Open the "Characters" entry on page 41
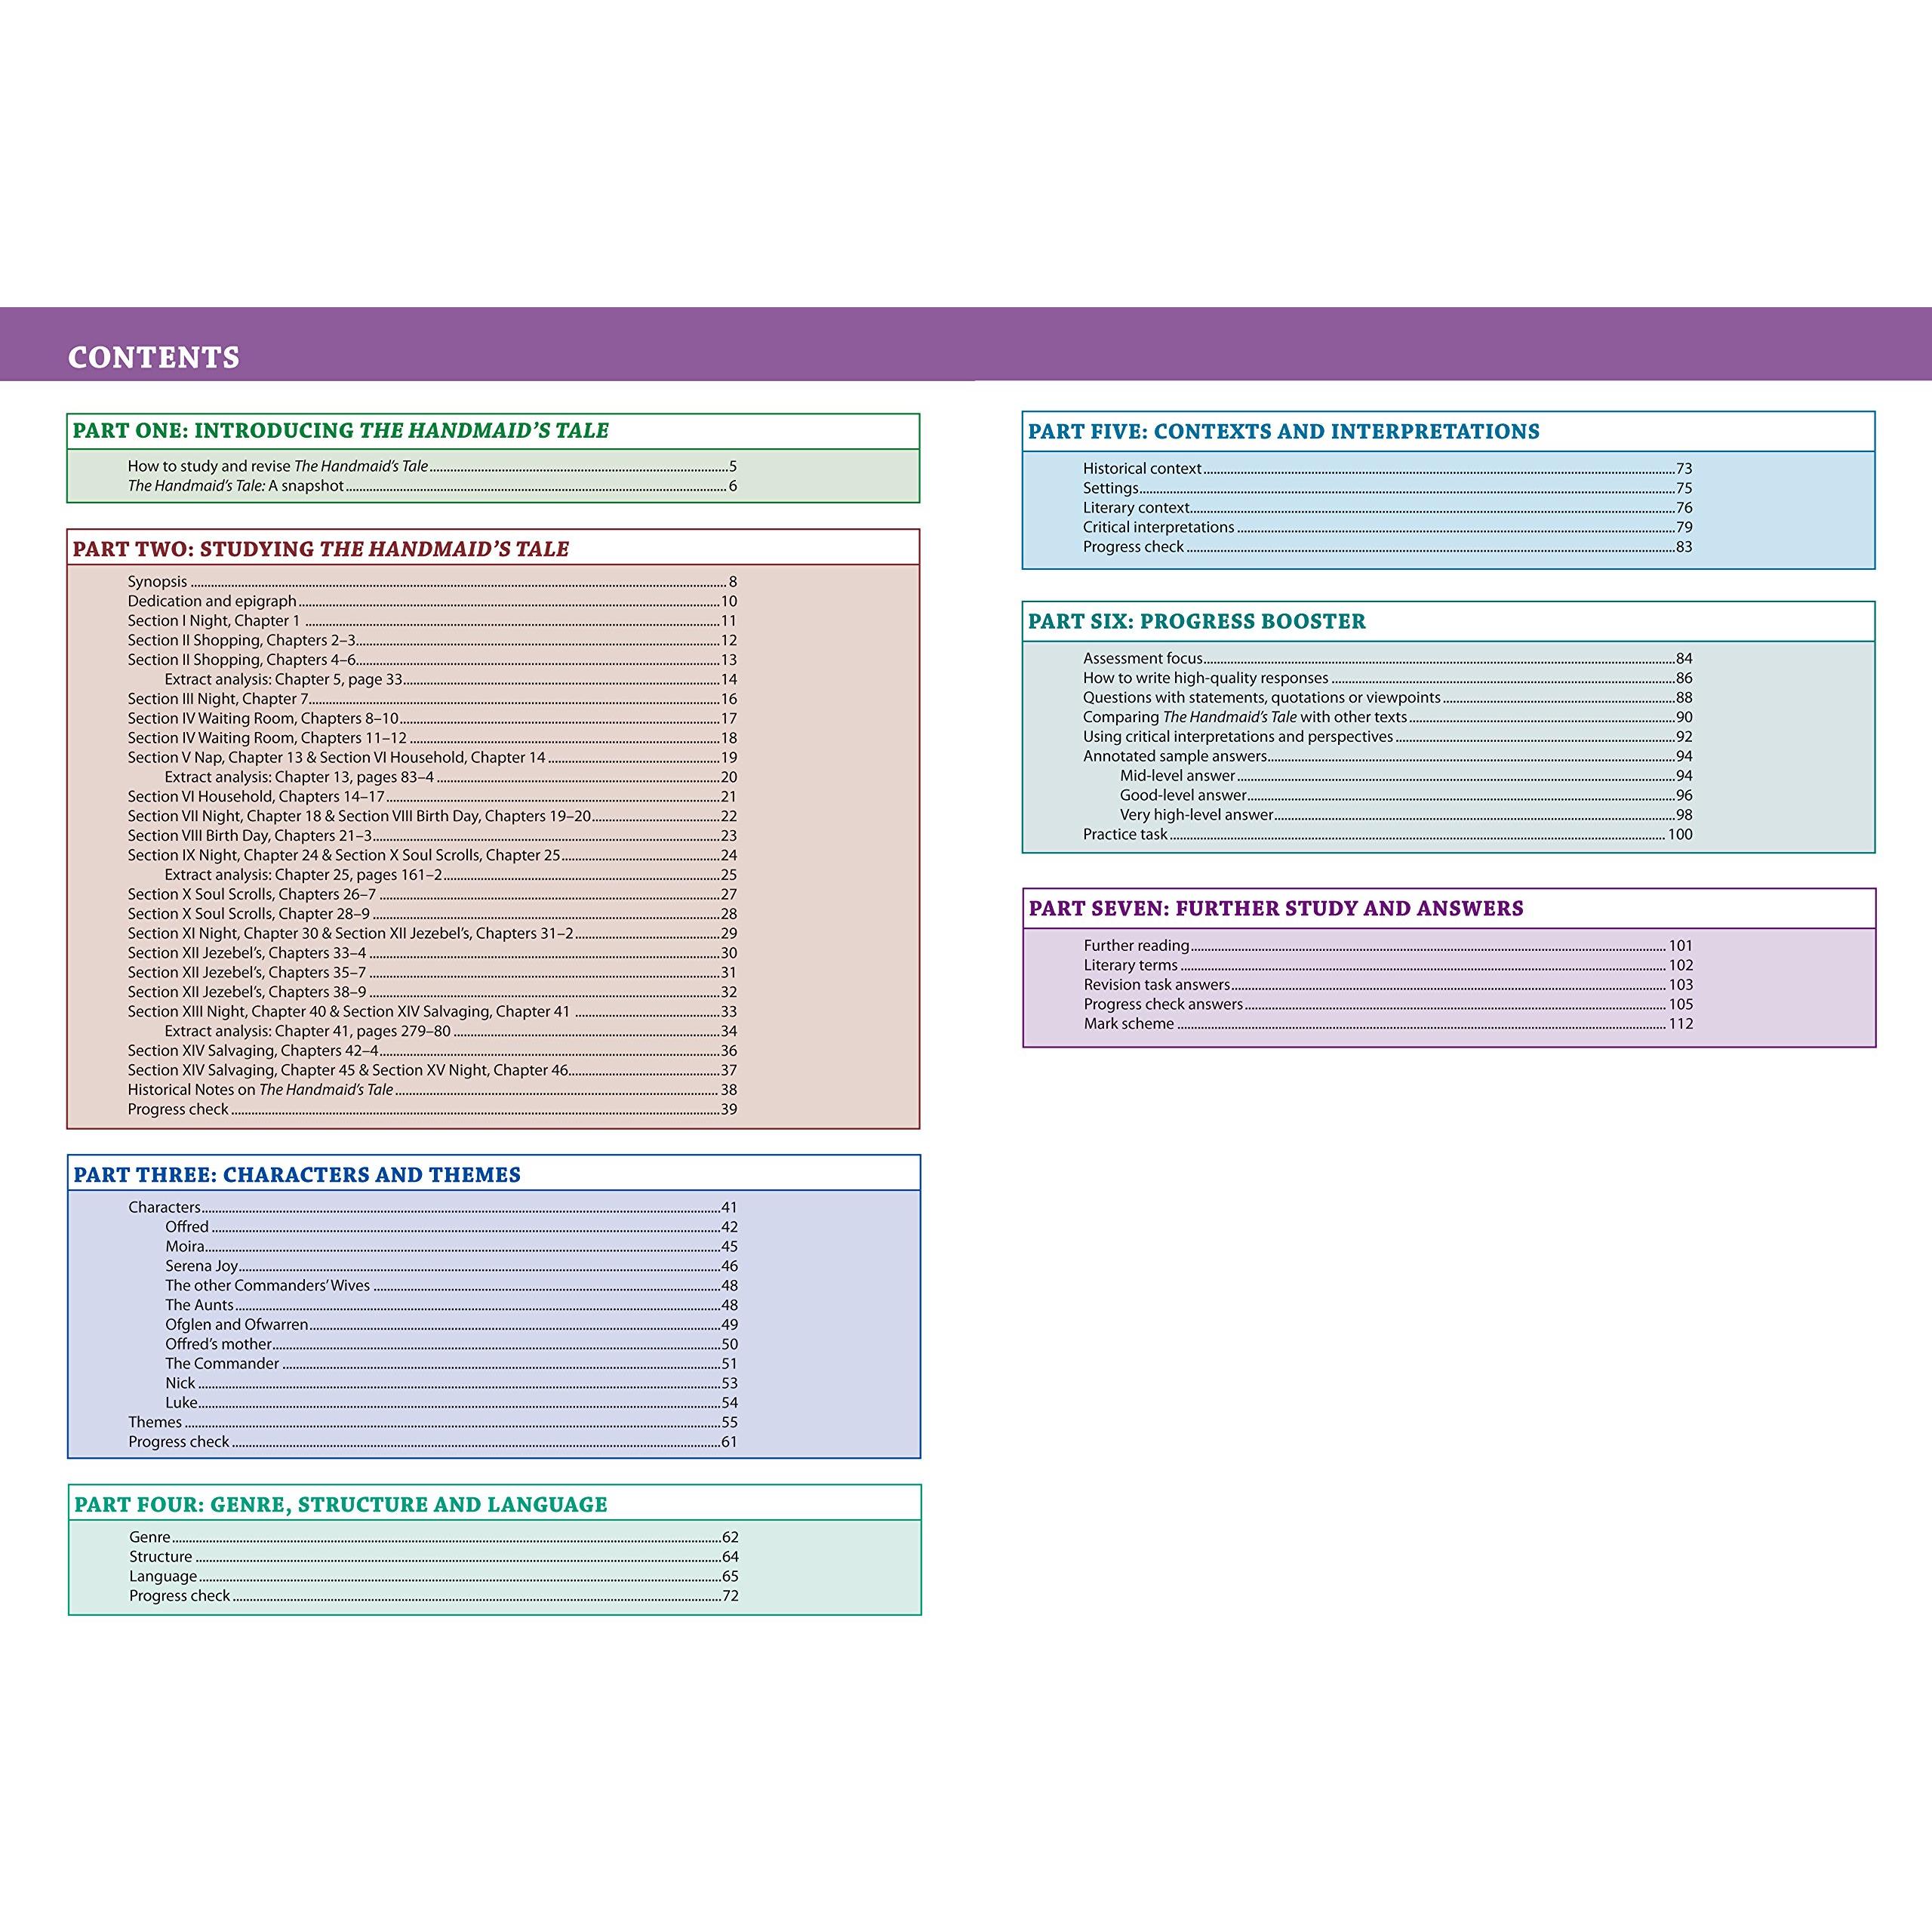Image resolution: width=1932 pixels, height=1932 pixels. [433, 1207]
